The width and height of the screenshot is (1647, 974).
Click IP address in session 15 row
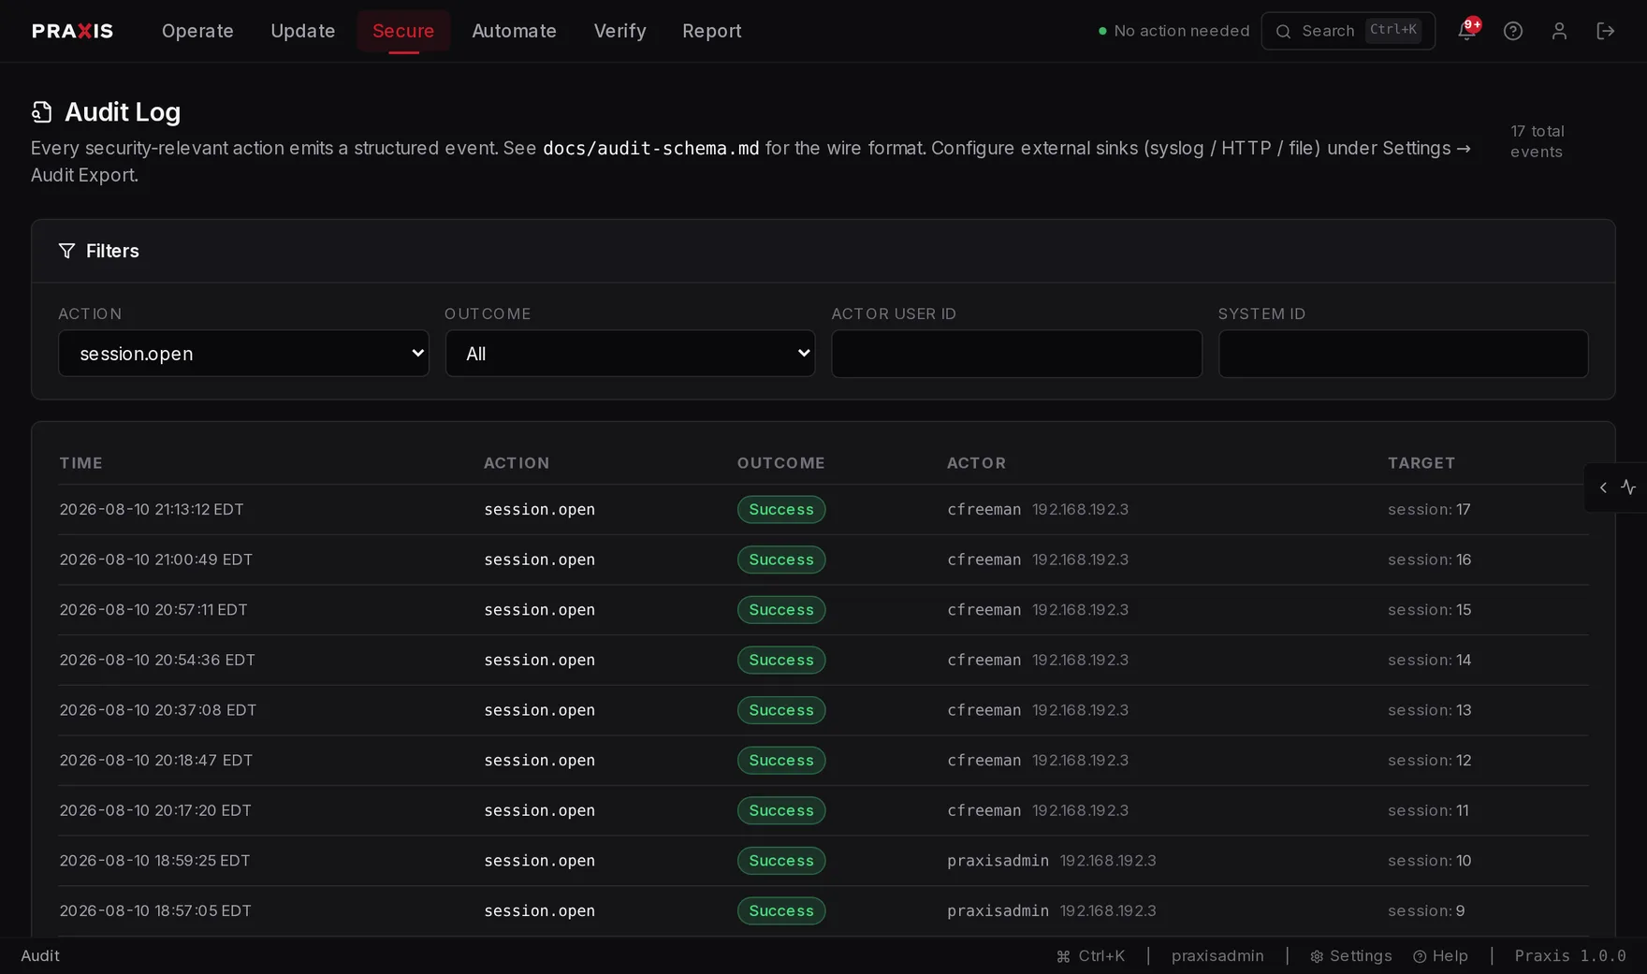pos(1080,610)
